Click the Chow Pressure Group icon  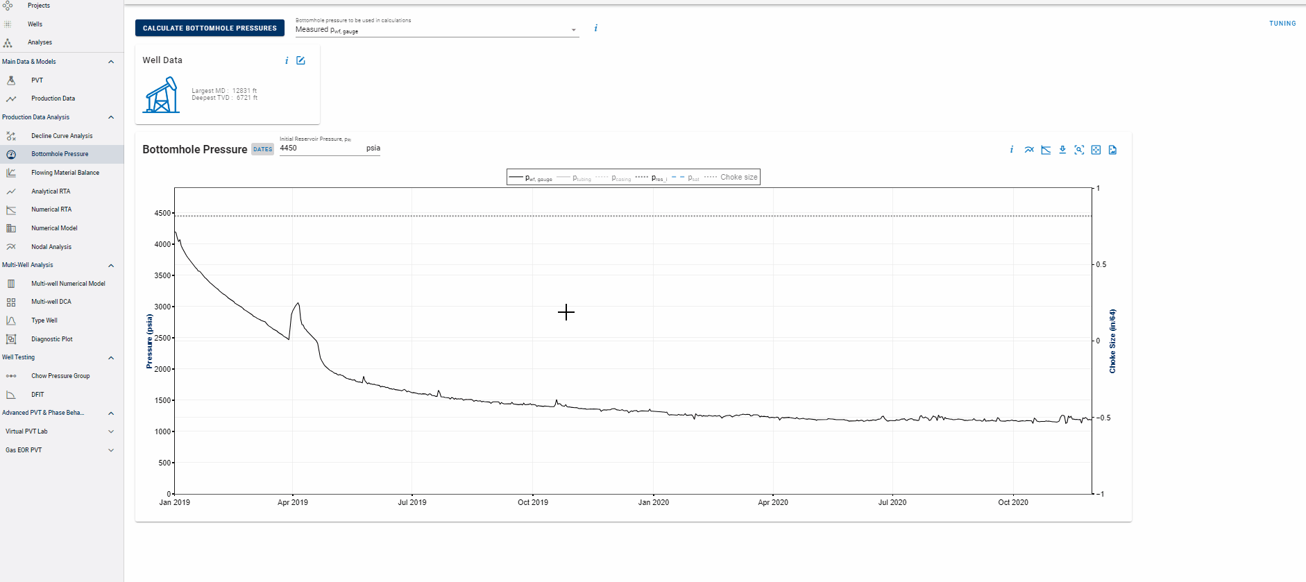click(11, 376)
